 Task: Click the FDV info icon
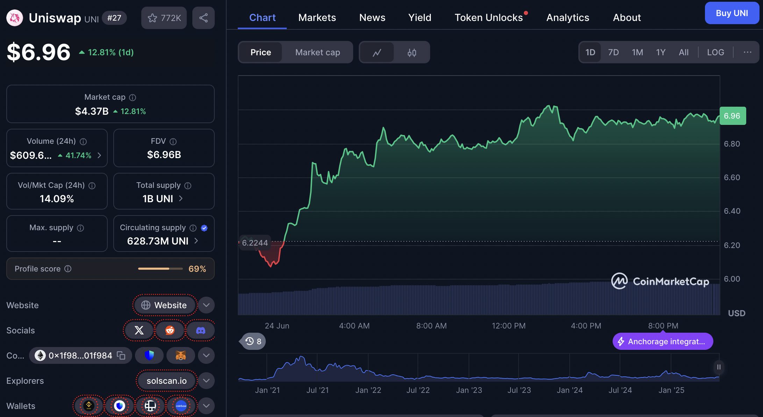point(173,141)
